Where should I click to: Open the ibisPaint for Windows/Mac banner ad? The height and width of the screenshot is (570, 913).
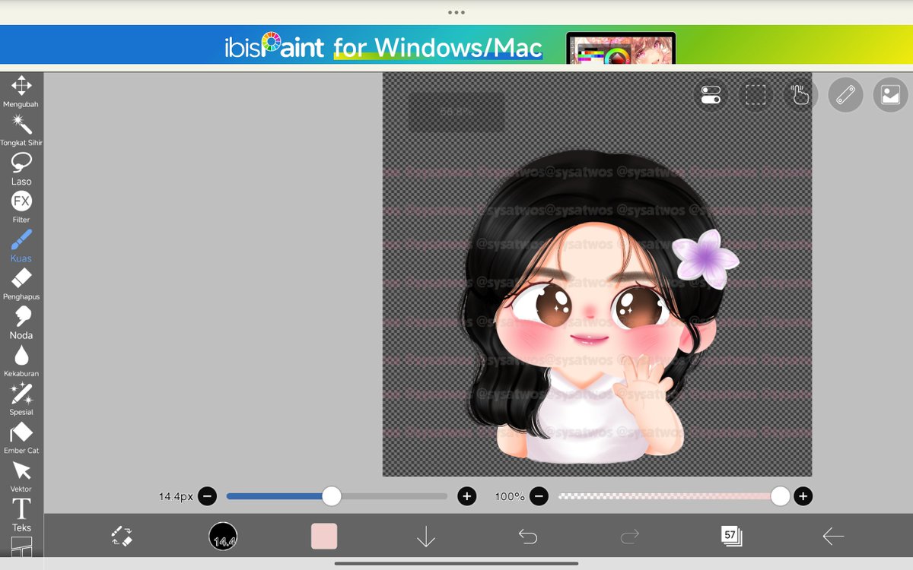tap(456, 46)
